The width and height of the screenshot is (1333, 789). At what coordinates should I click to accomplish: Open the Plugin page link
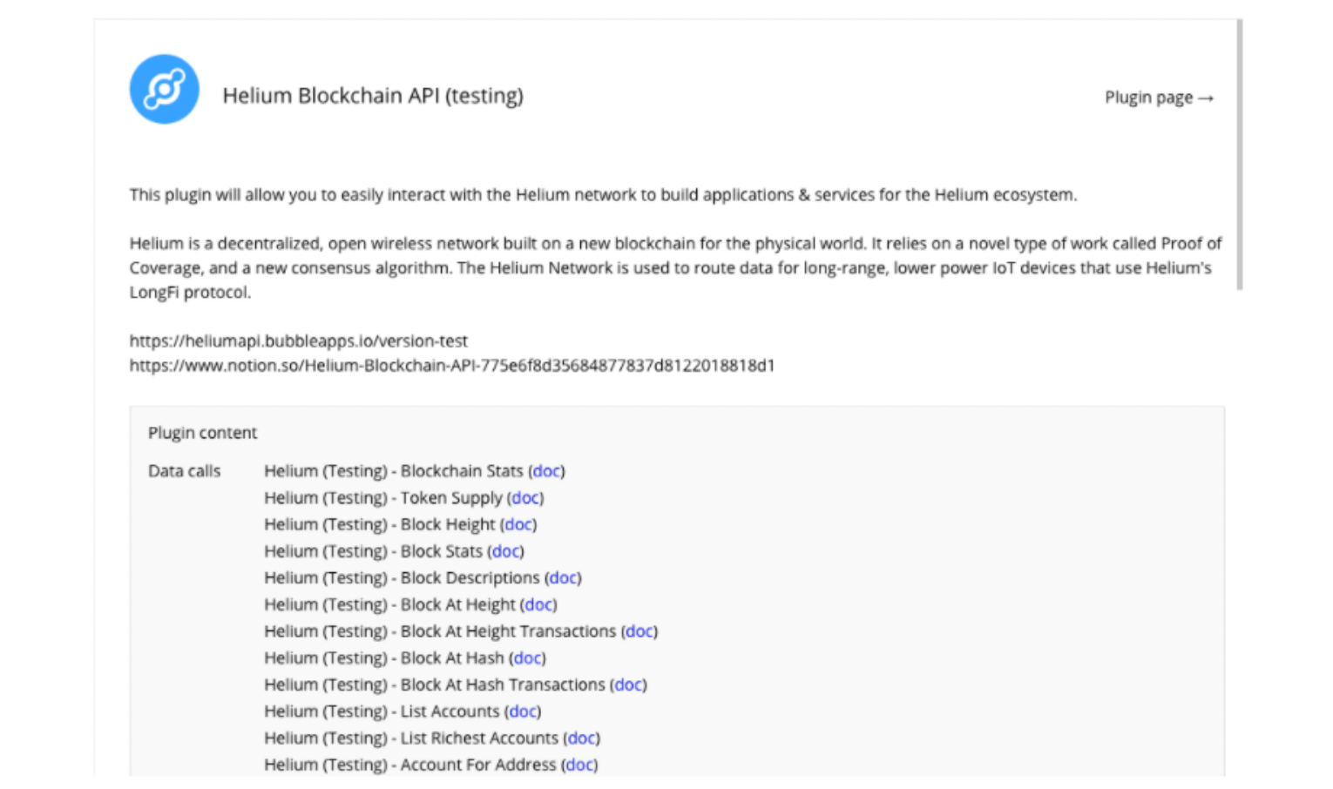coord(1159,98)
